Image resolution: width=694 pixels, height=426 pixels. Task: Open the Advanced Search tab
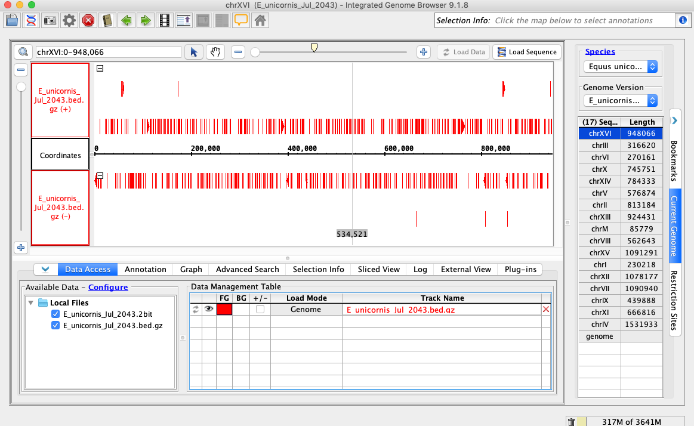(x=248, y=269)
